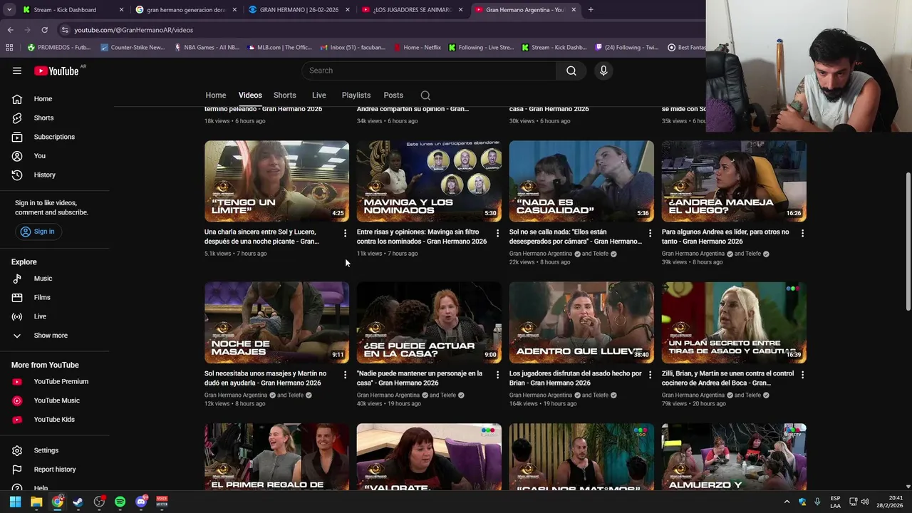Open YouTube Kids link
Viewport: 912px width, 513px height.
tap(55, 420)
